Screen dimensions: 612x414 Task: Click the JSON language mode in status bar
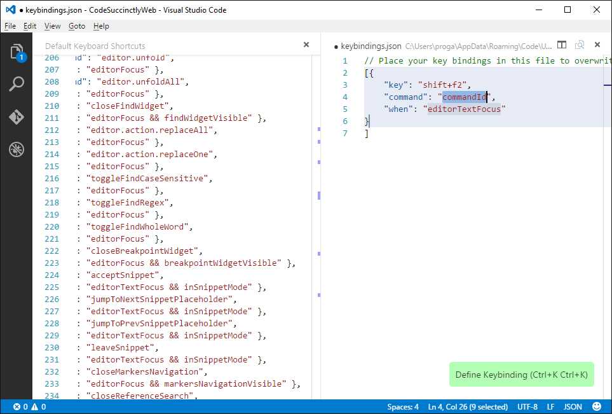(572, 406)
